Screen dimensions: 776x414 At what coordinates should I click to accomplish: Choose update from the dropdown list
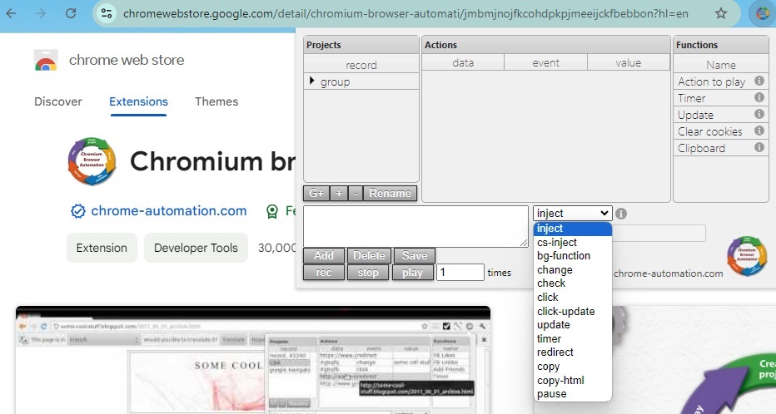click(x=573, y=324)
